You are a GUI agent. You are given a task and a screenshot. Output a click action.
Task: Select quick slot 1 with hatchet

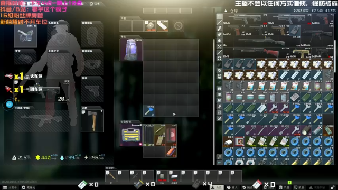[111, 176]
